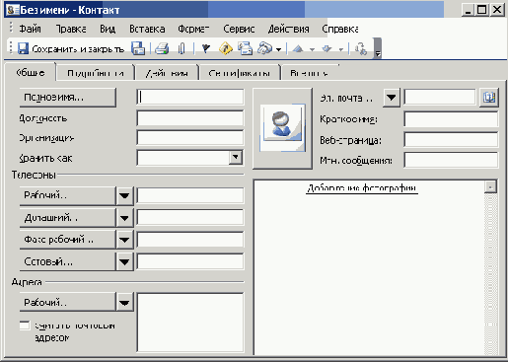Click the Сотовый phone number field

[190, 262]
